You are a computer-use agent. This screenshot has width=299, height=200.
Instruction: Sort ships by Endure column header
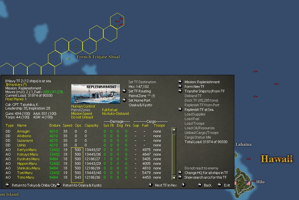pyautogui.click(x=55, y=125)
